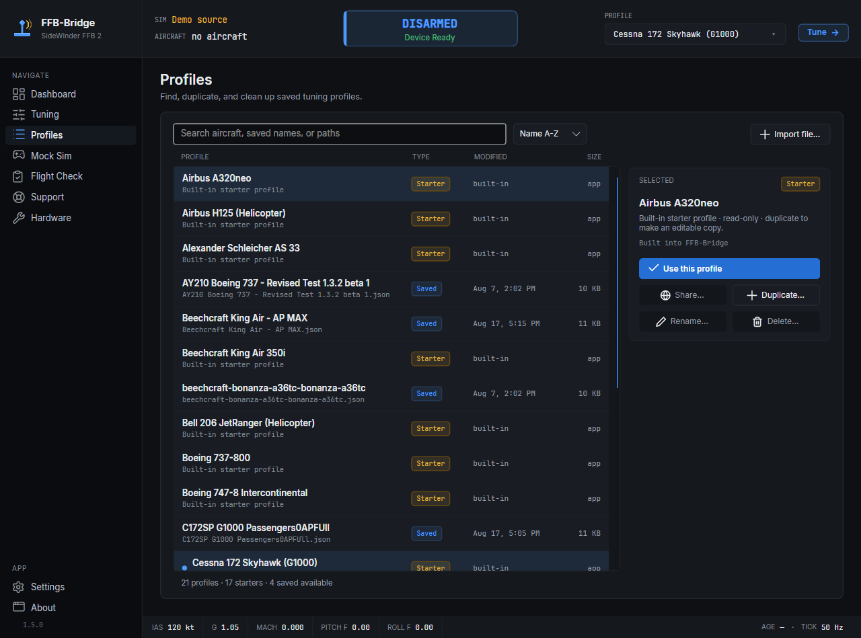Click the Dashboard grid icon in sidebar
Screen dimensions: 861x638
pos(19,94)
